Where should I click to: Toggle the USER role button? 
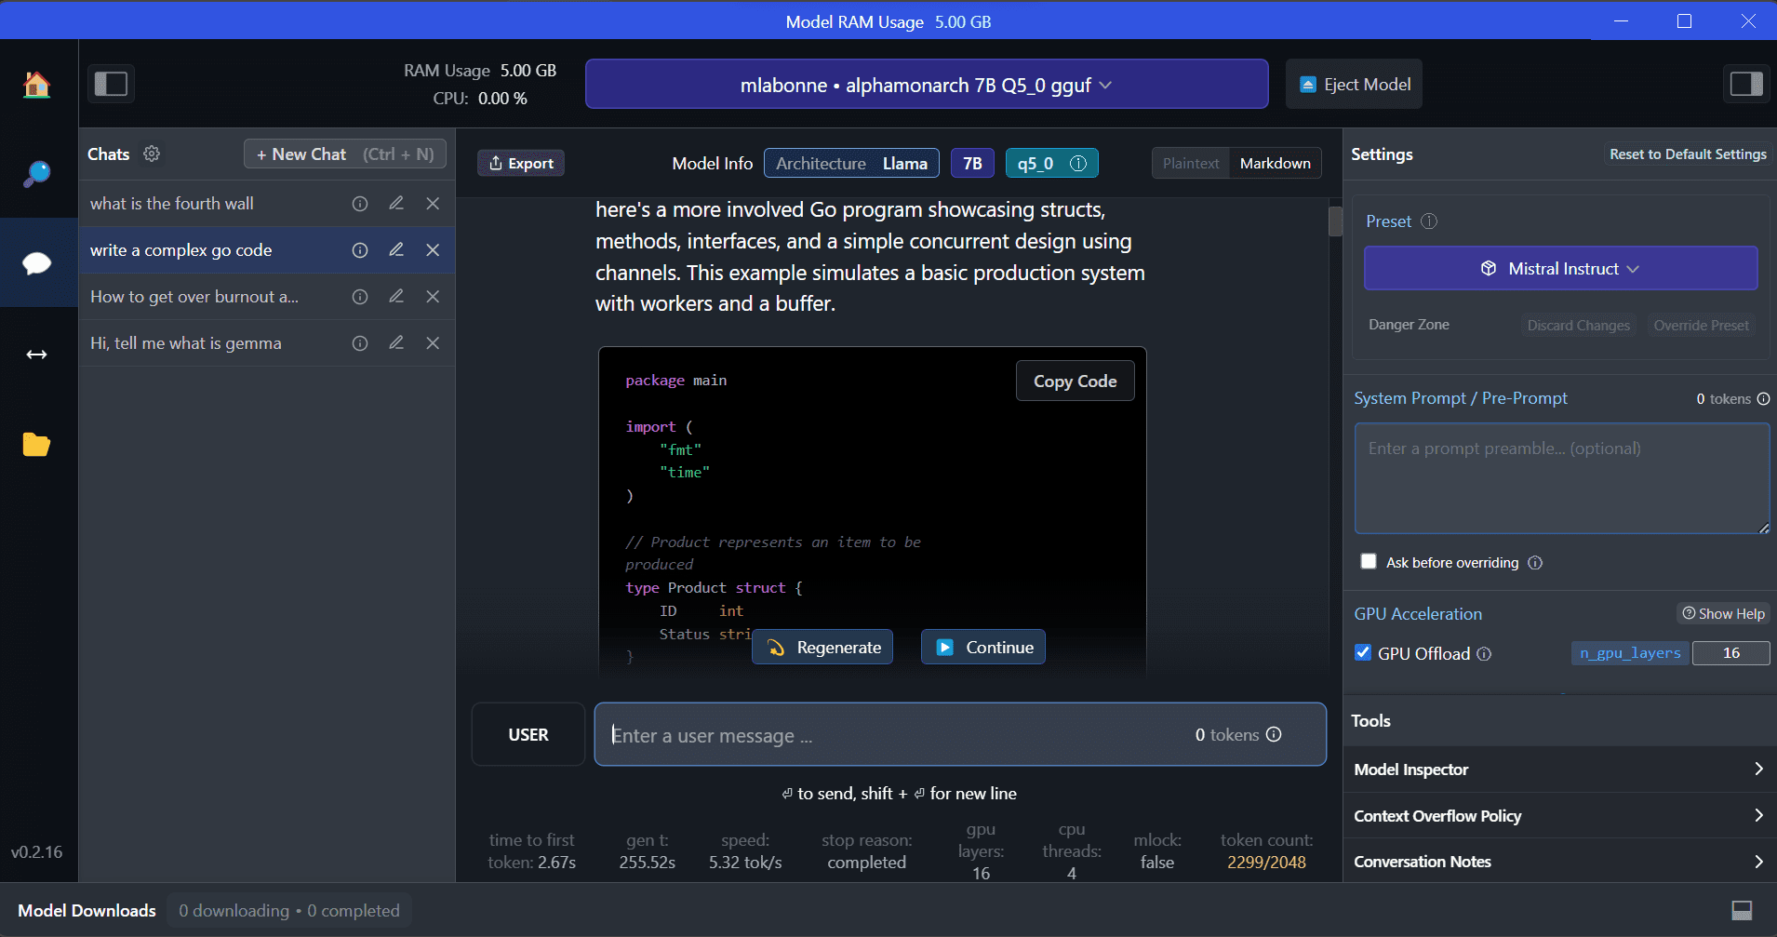(528, 734)
